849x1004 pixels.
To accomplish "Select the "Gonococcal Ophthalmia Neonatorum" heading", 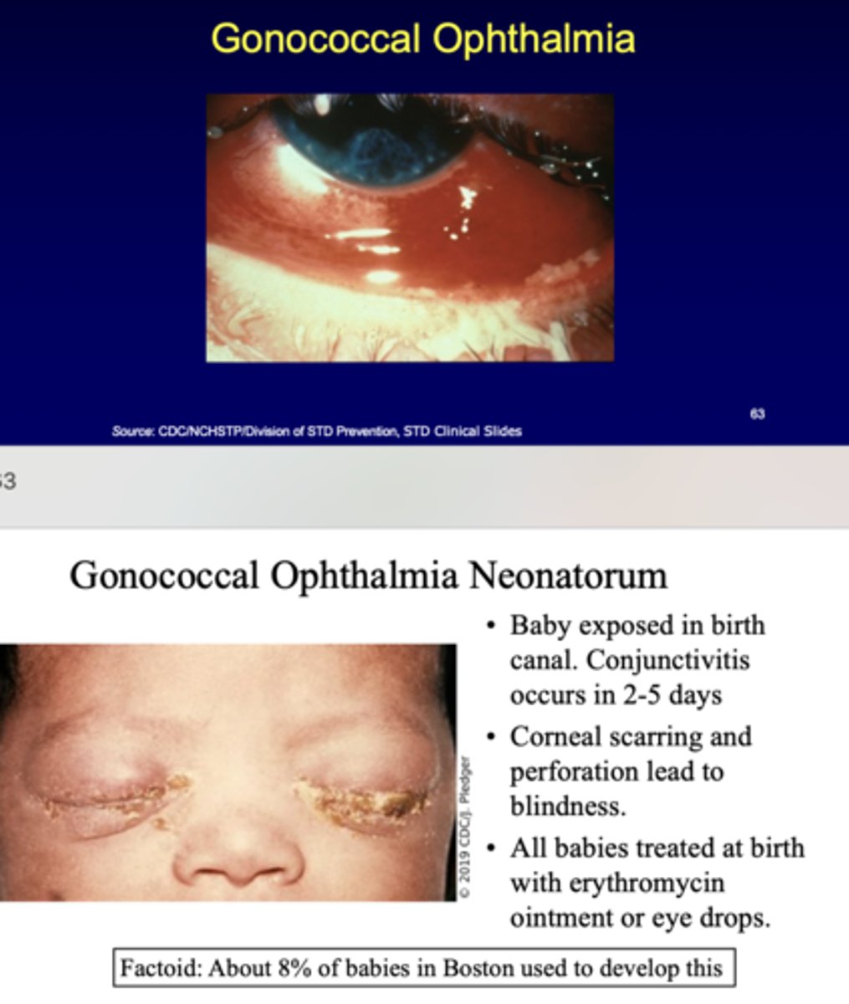I will point(368,576).
